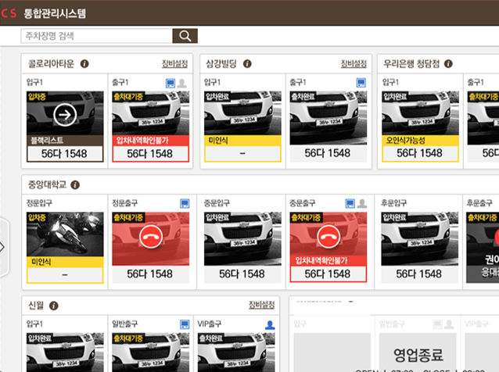499x372 pixels.
Task: Expand the left side panel arrow
Action: [3, 246]
